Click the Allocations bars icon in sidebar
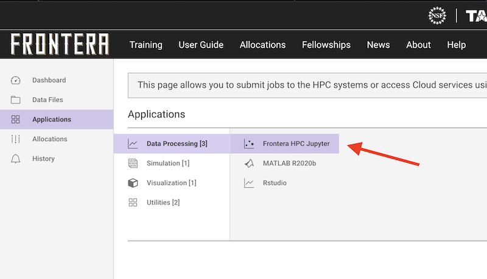487x279 pixels. click(16, 139)
